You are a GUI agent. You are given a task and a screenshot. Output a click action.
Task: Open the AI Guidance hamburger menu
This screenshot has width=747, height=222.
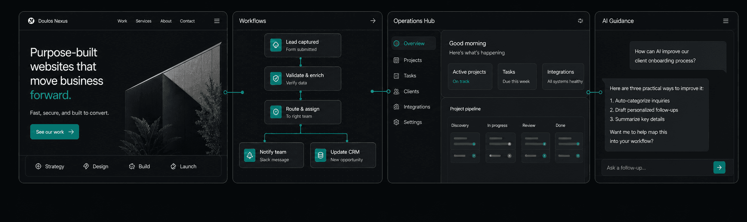tap(726, 21)
